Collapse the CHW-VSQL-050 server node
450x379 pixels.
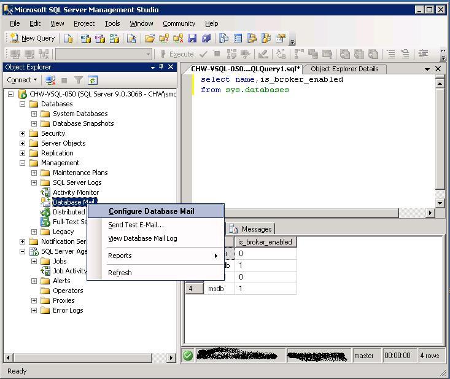[x=10, y=94]
